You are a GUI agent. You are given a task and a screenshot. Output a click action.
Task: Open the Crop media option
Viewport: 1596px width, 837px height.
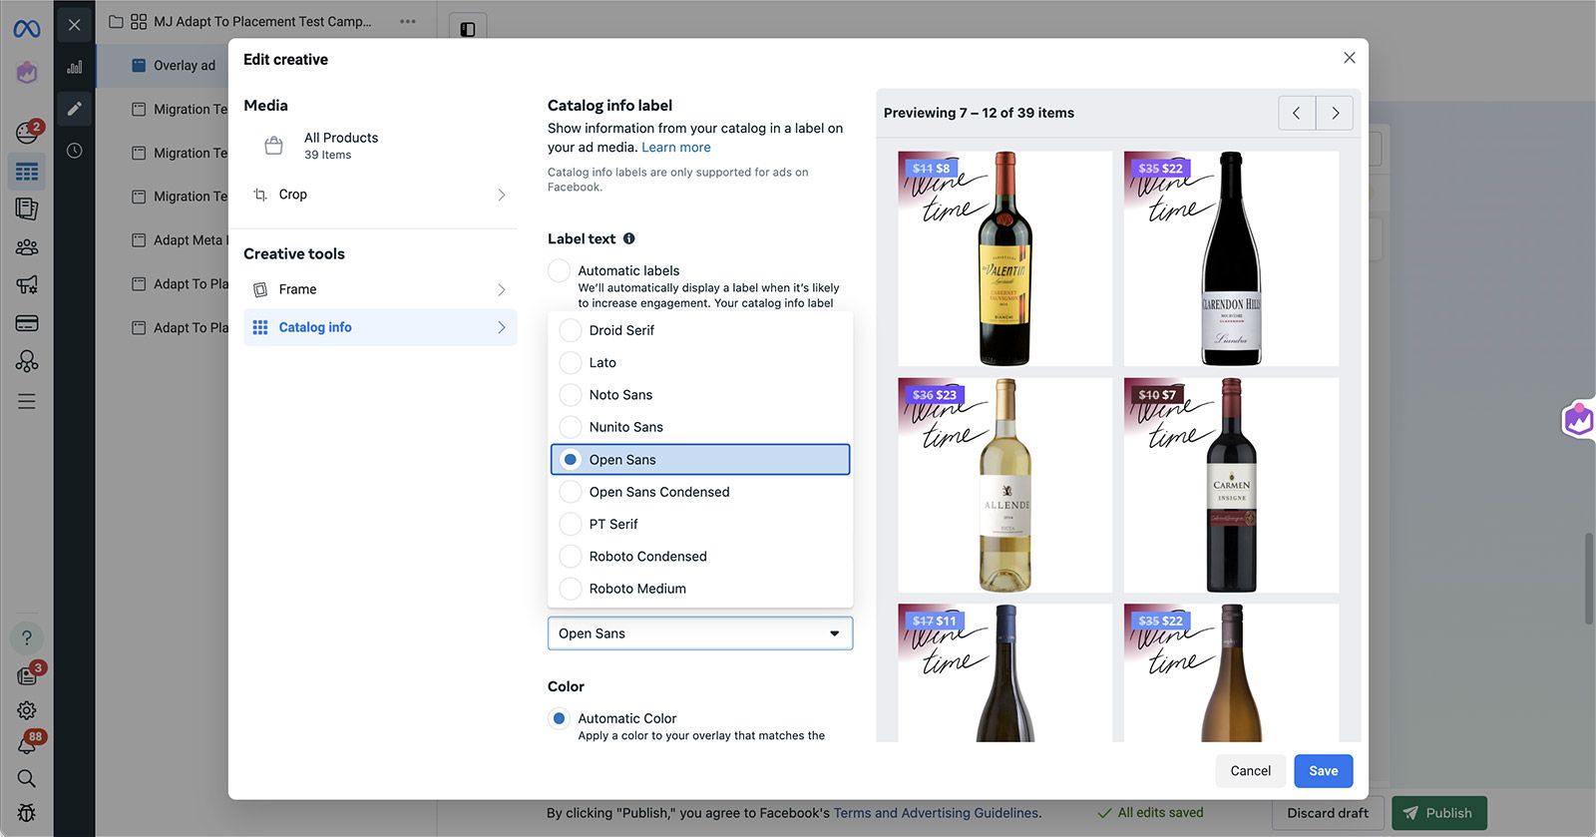tap(380, 195)
